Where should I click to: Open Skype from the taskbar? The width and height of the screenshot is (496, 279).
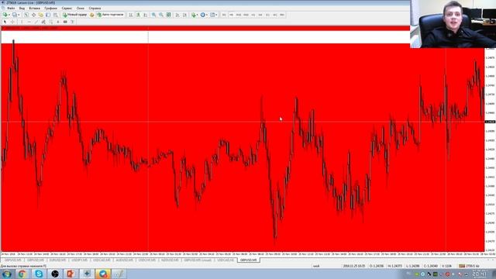tap(39, 274)
